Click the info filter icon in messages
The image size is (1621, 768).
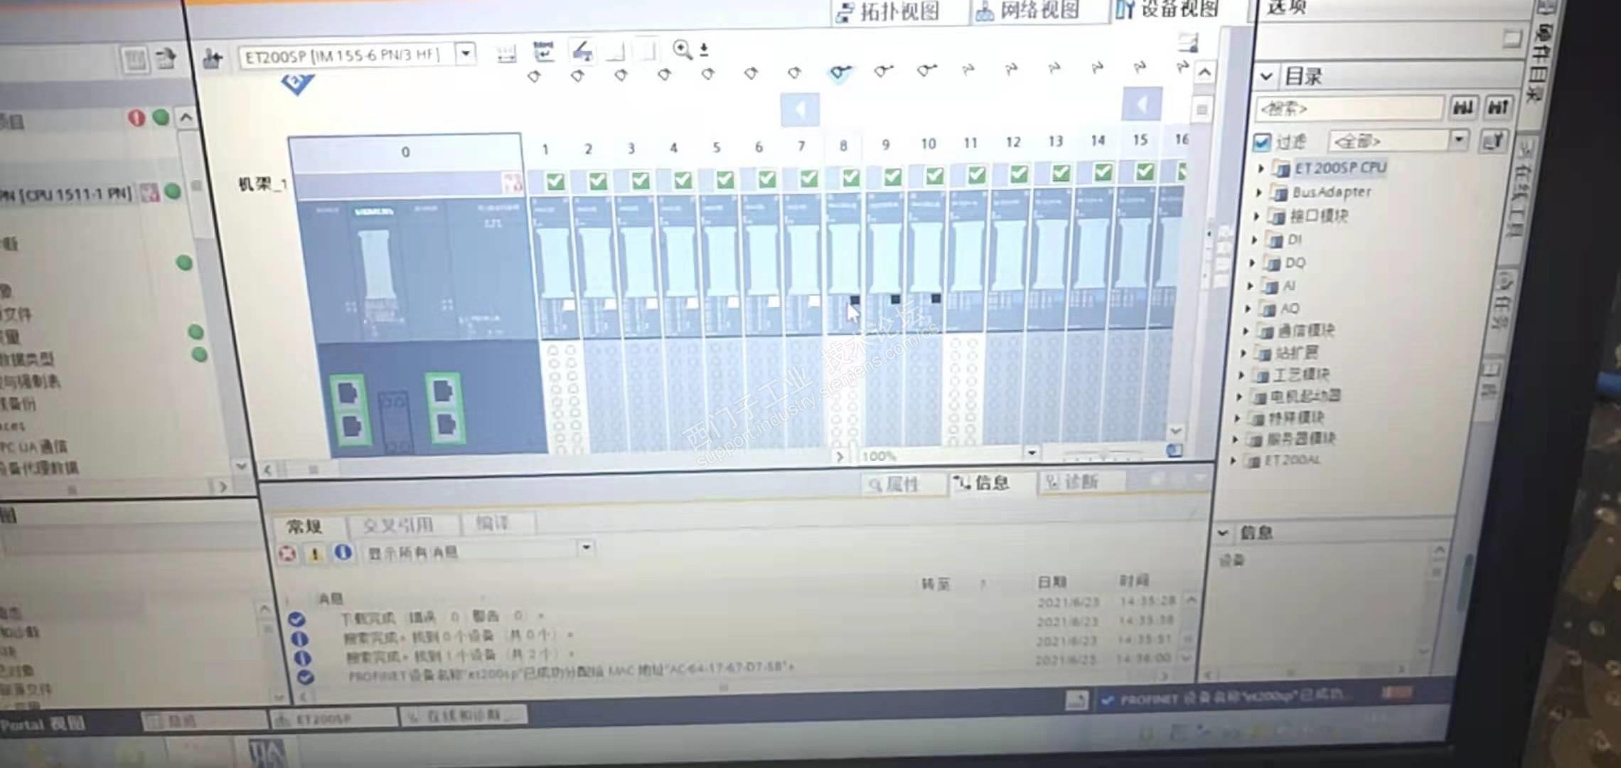343,552
